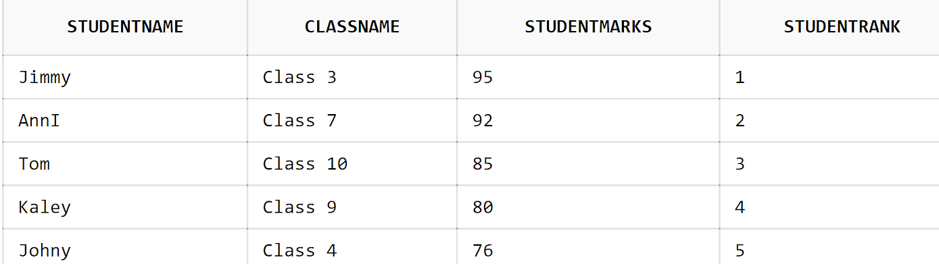Image resolution: width=939 pixels, height=264 pixels.
Task: Click the Class 10 cell
Action: click(x=352, y=163)
